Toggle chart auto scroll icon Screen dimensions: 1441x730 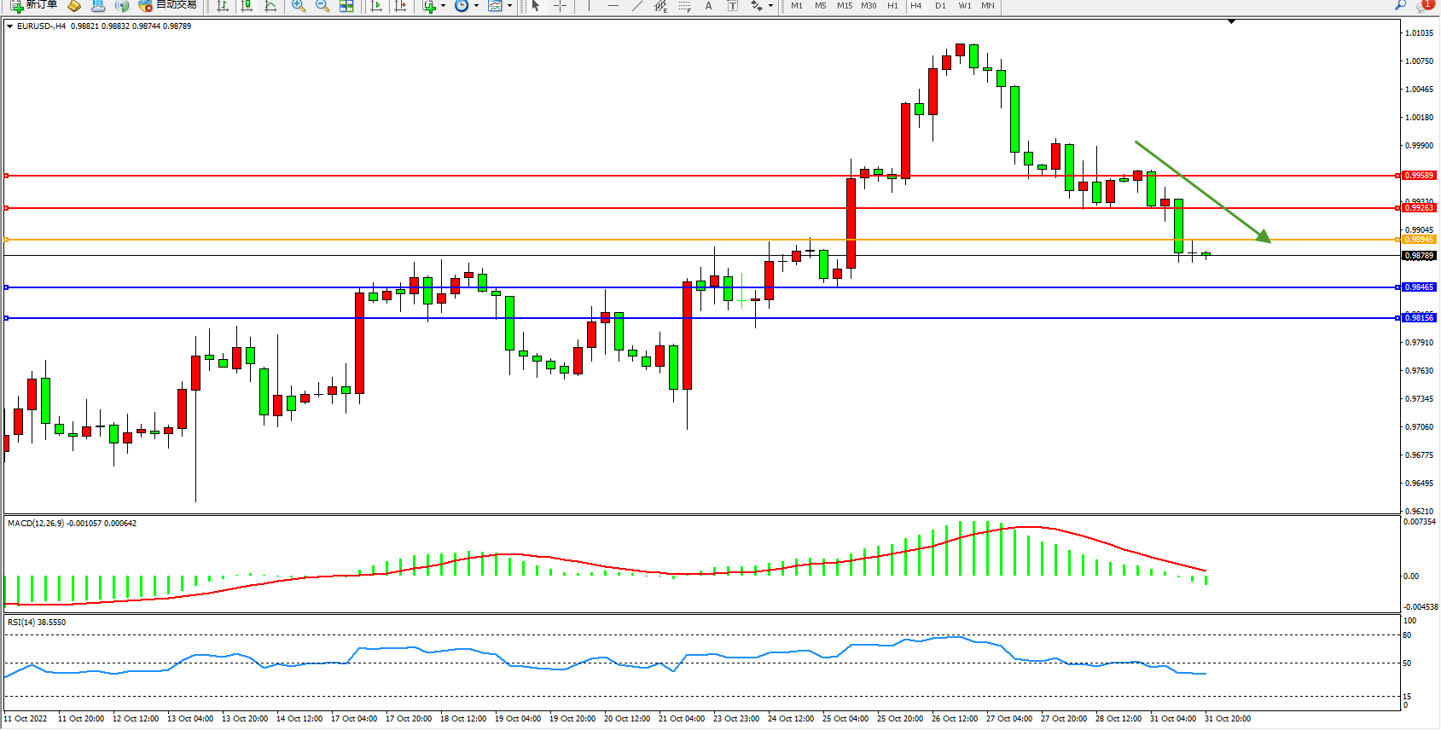(375, 6)
